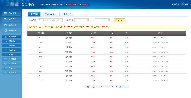
Task: Go to page 2 in pagination
Action: coord(105,87)
